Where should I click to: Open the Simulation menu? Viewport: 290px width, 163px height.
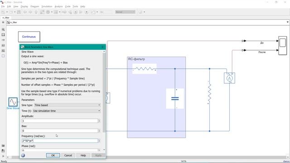47,6
